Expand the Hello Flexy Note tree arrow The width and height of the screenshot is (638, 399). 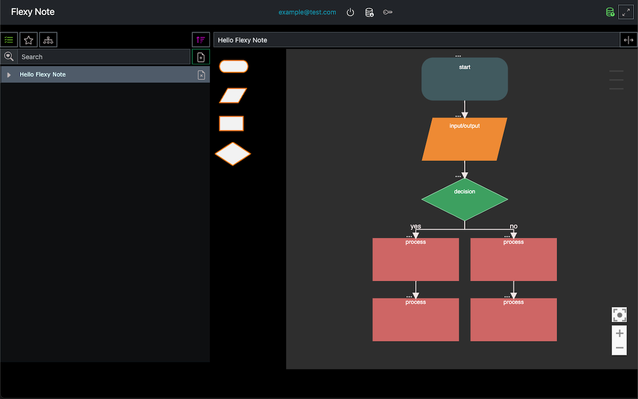pyautogui.click(x=9, y=75)
